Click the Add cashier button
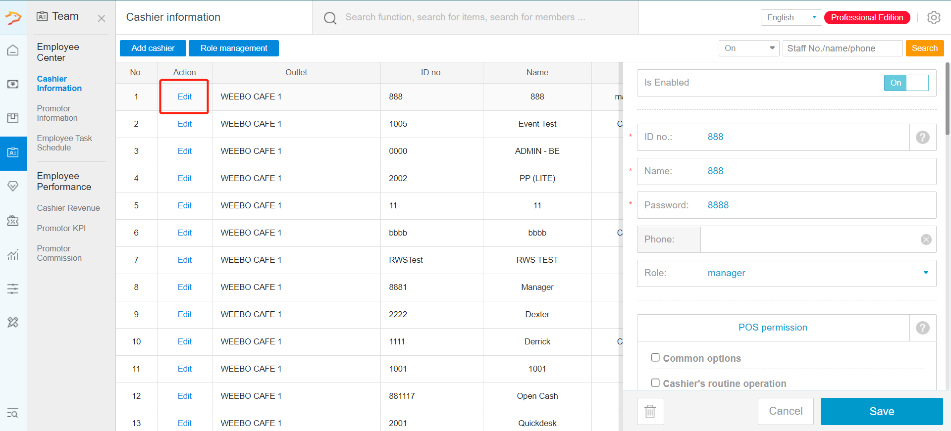Viewport: 951px width, 431px height. [x=153, y=48]
